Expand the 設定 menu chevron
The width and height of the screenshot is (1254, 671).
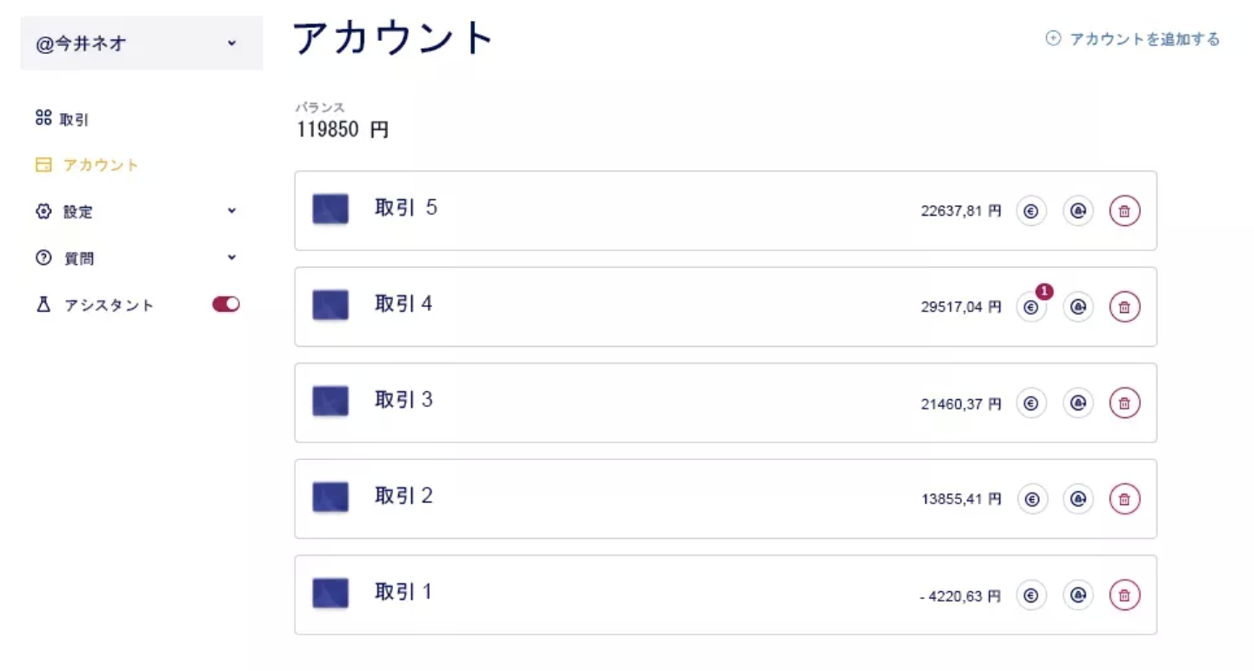[x=231, y=210]
